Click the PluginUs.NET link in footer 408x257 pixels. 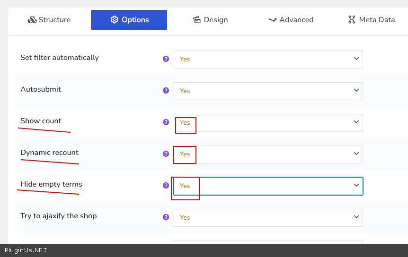pos(26,250)
